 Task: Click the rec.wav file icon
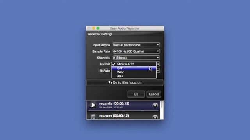coord(93,117)
